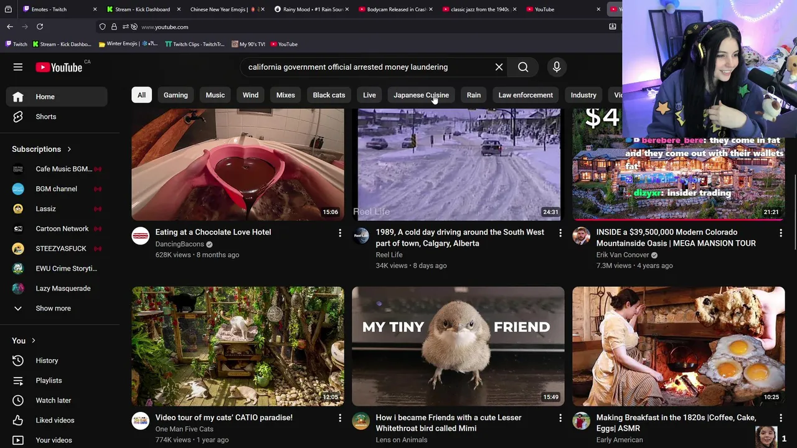Open Your videos

tap(57, 440)
